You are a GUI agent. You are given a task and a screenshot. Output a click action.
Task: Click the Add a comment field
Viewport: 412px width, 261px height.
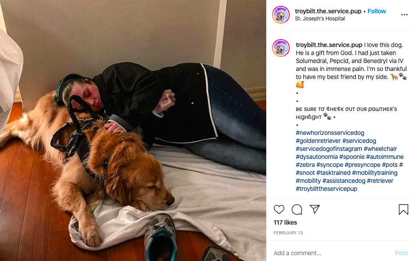[332, 253]
